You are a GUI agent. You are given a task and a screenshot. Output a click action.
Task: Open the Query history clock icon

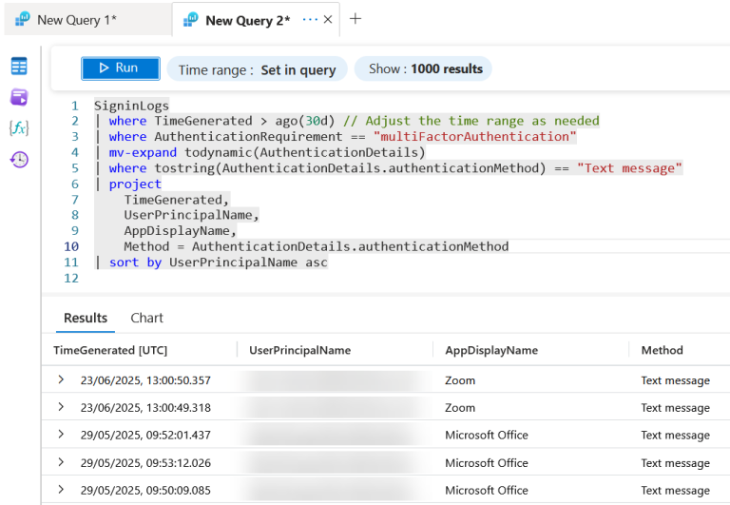pos(19,160)
